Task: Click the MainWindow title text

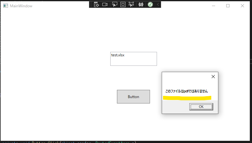Action: coord(21,6)
